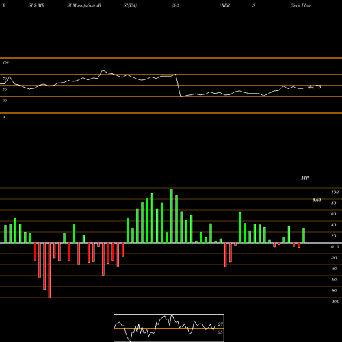Image resolution: width=342 pixels, height=342 pixels.
Task: Click the -80 label on MR axis
Action: [x=334, y=291]
